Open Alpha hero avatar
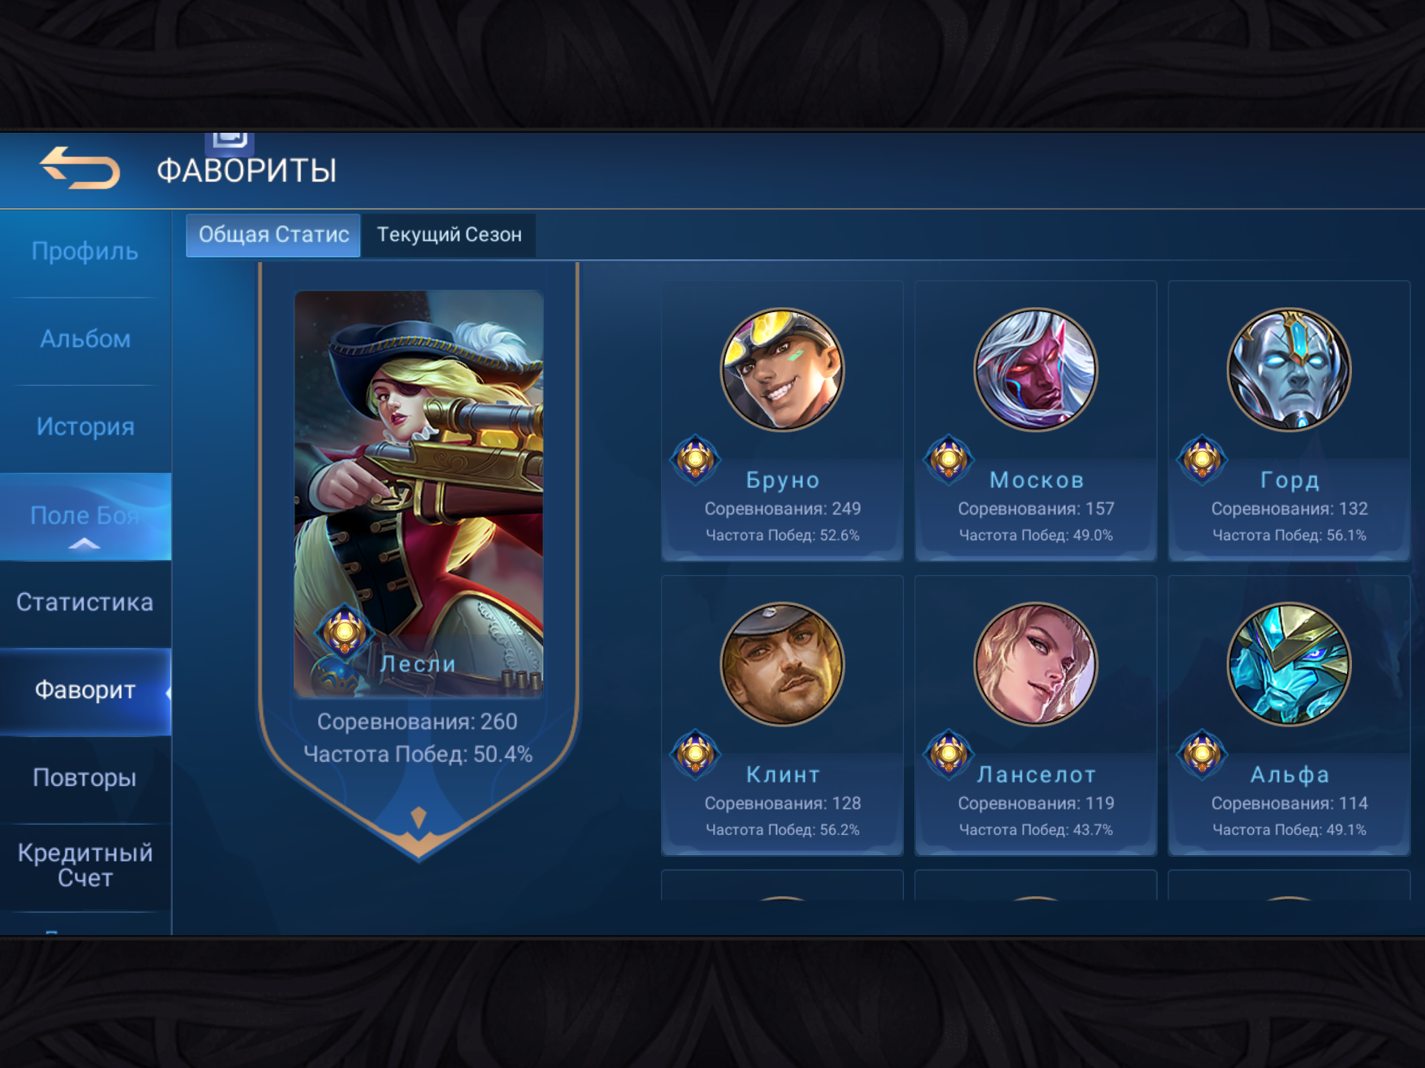Viewport: 1425px width, 1068px height. [1289, 664]
